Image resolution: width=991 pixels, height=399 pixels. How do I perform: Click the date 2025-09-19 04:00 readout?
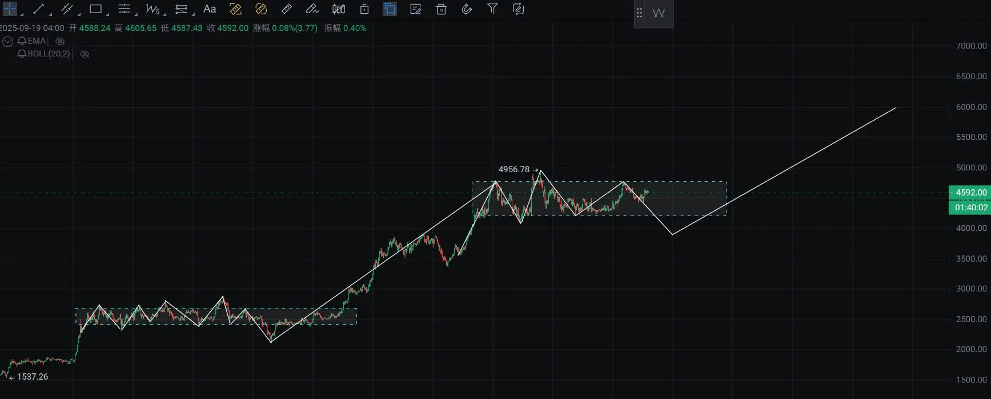coord(32,28)
